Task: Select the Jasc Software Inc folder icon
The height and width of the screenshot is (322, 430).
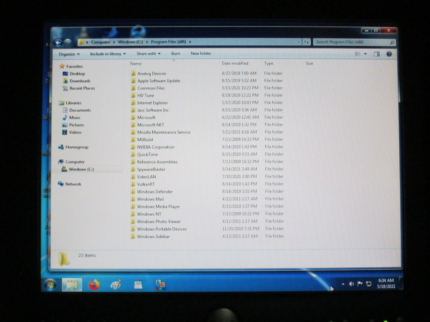Action: (133, 110)
